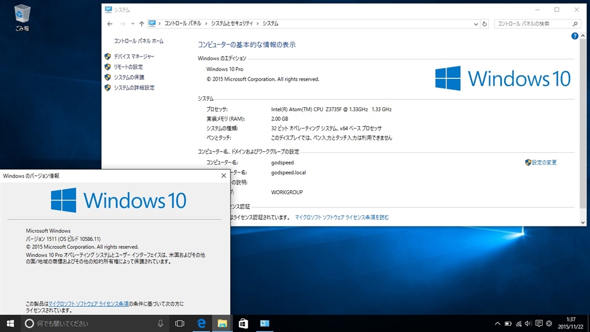The width and height of the screenshot is (590, 332).
Task: Open the Recycle Bin (ごみ箱) desktop icon
Action: pyautogui.click(x=22, y=18)
